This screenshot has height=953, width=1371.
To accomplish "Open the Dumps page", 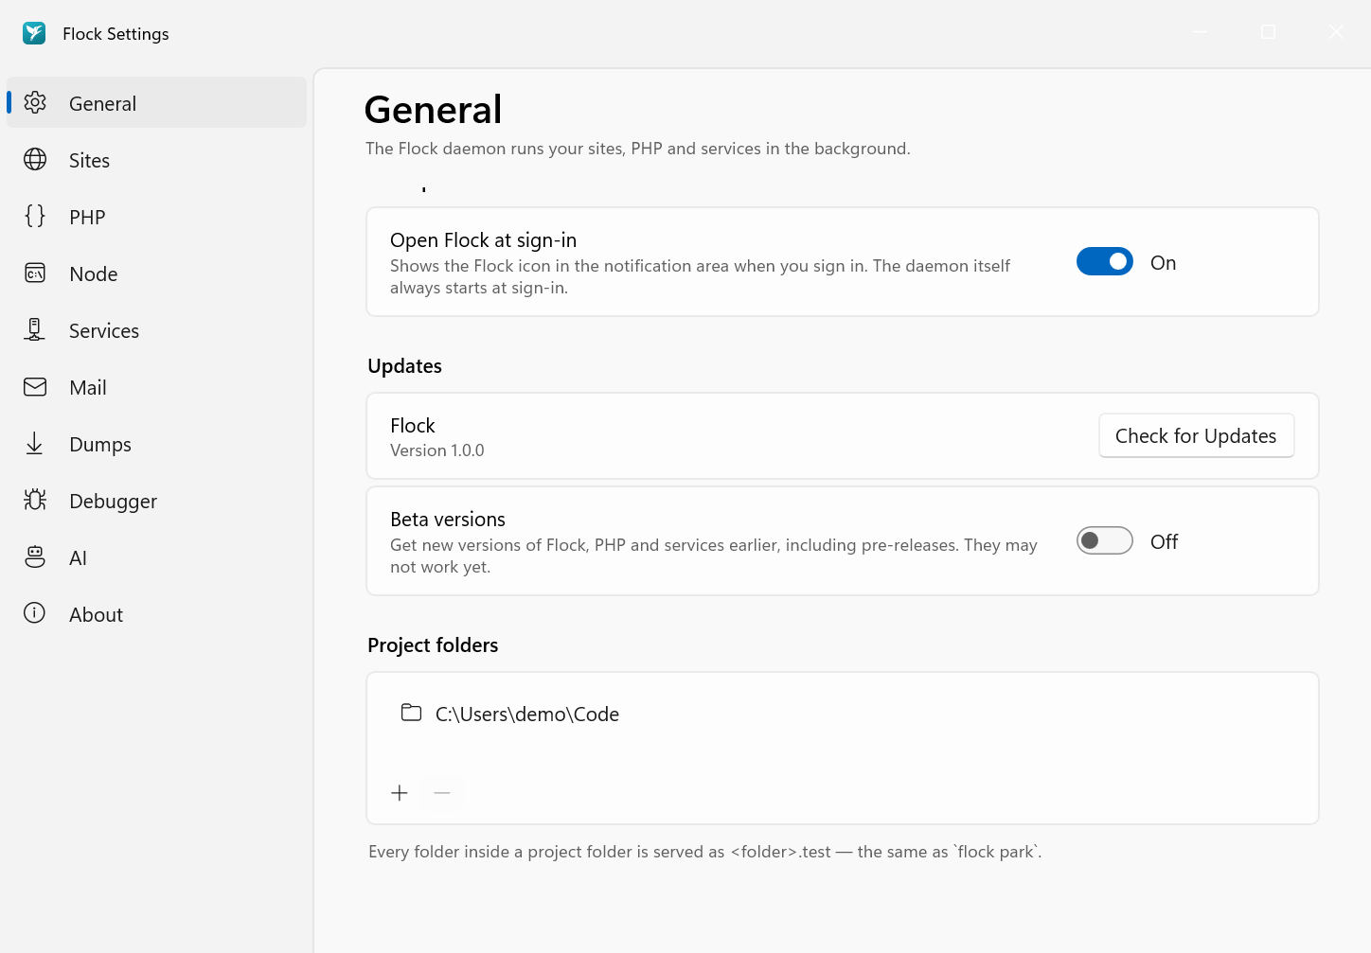I will pyautogui.click(x=157, y=444).
